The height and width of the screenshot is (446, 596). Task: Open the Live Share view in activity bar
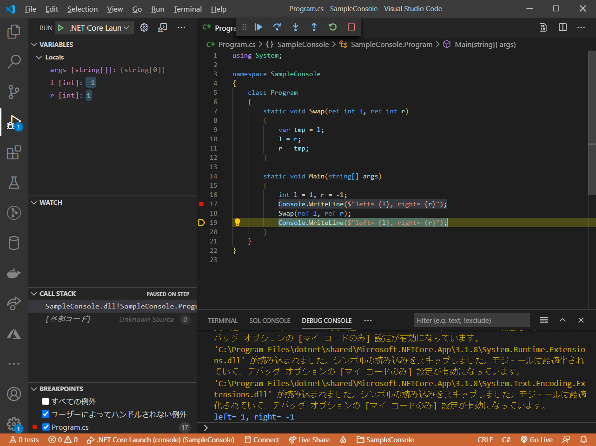14,303
